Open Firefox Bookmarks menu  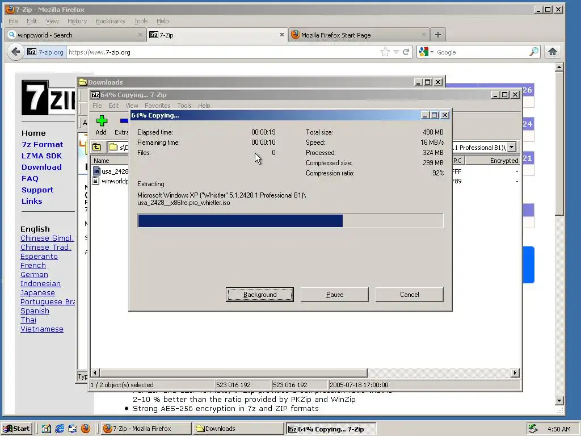pos(111,21)
